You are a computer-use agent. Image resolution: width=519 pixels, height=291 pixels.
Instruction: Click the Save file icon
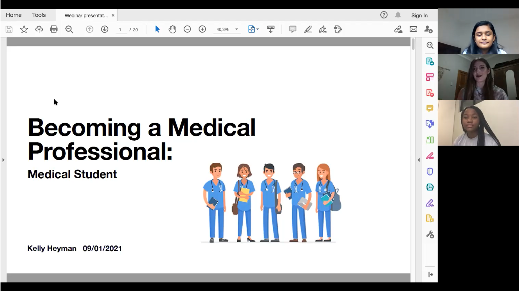[x=9, y=29]
